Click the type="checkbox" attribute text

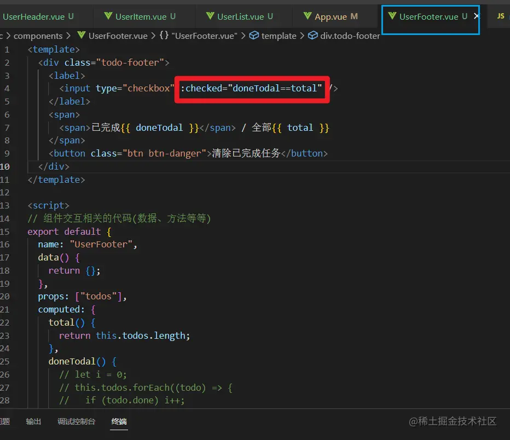pyautogui.click(x=135, y=89)
